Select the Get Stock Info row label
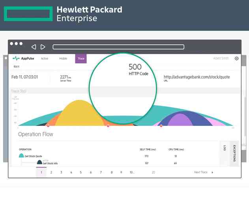The image size is (249, 206). pyautogui.click(x=50, y=163)
